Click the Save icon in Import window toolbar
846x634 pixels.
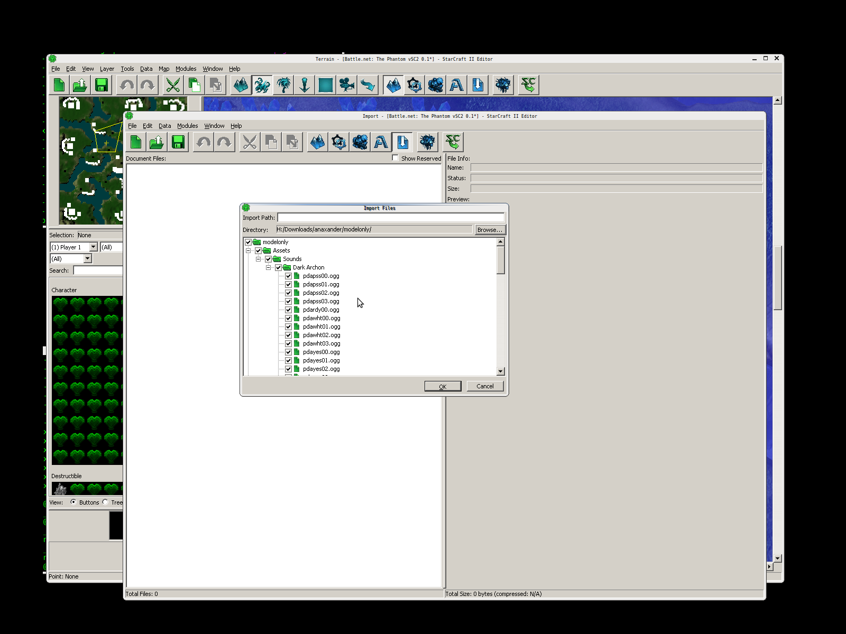[178, 142]
